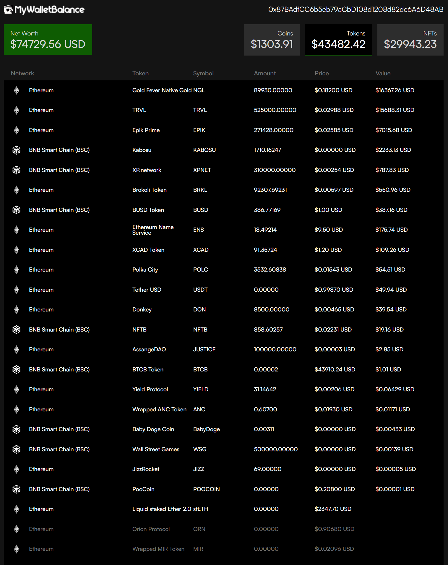Click Ethereum icon in Orion Protocol row
Screen dimensions: 448x565
[x=17, y=529]
